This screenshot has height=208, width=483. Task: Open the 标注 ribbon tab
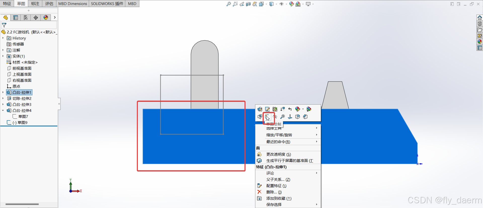coord(35,4)
